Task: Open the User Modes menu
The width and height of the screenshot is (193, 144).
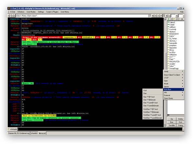Action: point(31,12)
